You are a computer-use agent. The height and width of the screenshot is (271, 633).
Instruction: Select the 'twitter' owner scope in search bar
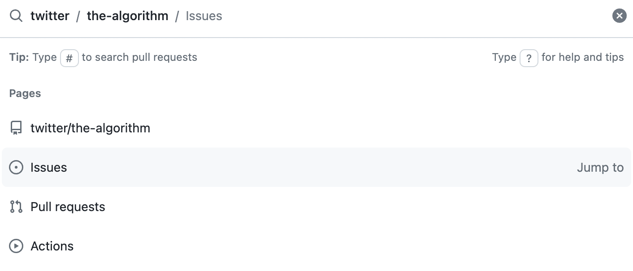[50, 16]
